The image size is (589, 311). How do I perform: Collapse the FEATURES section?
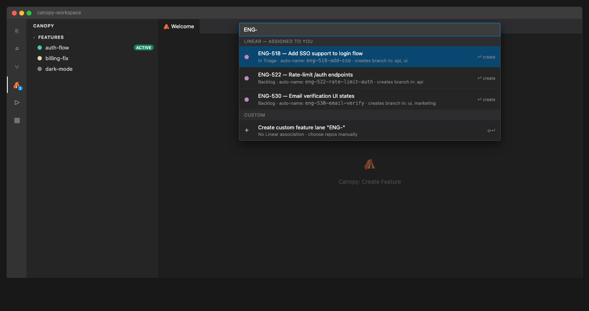click(34, 37)
